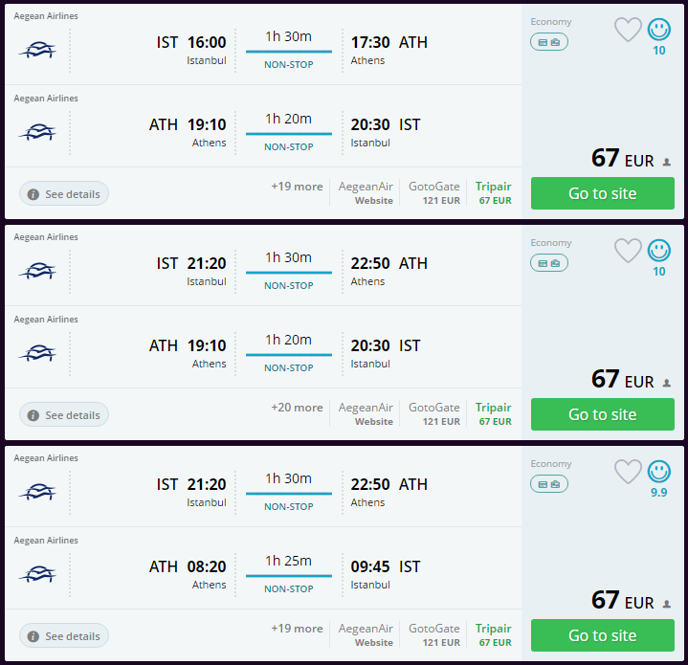688x665 pixels.
Task: Click the passenger icon next to first 67 EUR
Action: 667,162
